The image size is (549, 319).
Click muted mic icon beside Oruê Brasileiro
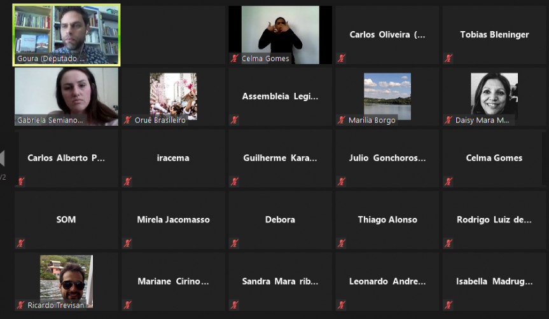point(127,120)
